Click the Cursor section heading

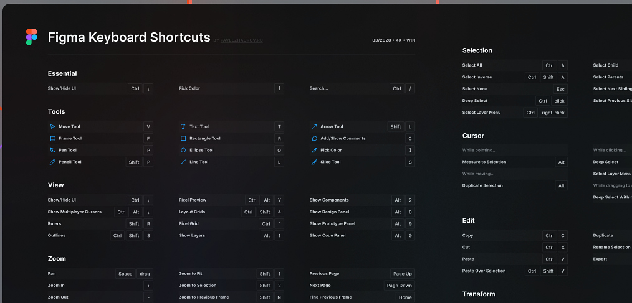(x=473, y=136)
